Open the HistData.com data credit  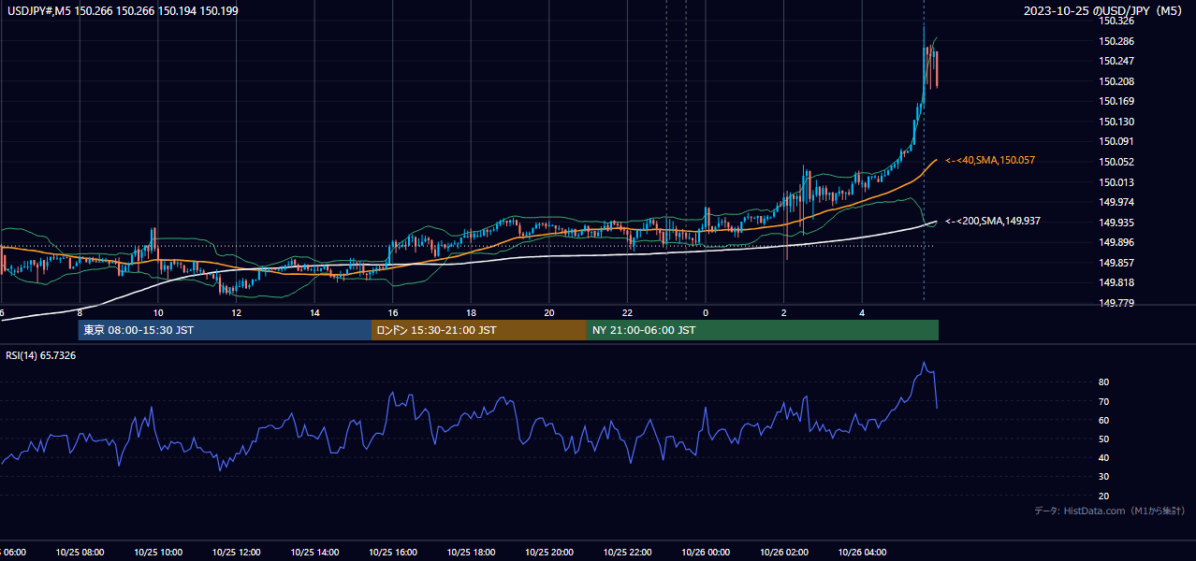pos(1110,511)
